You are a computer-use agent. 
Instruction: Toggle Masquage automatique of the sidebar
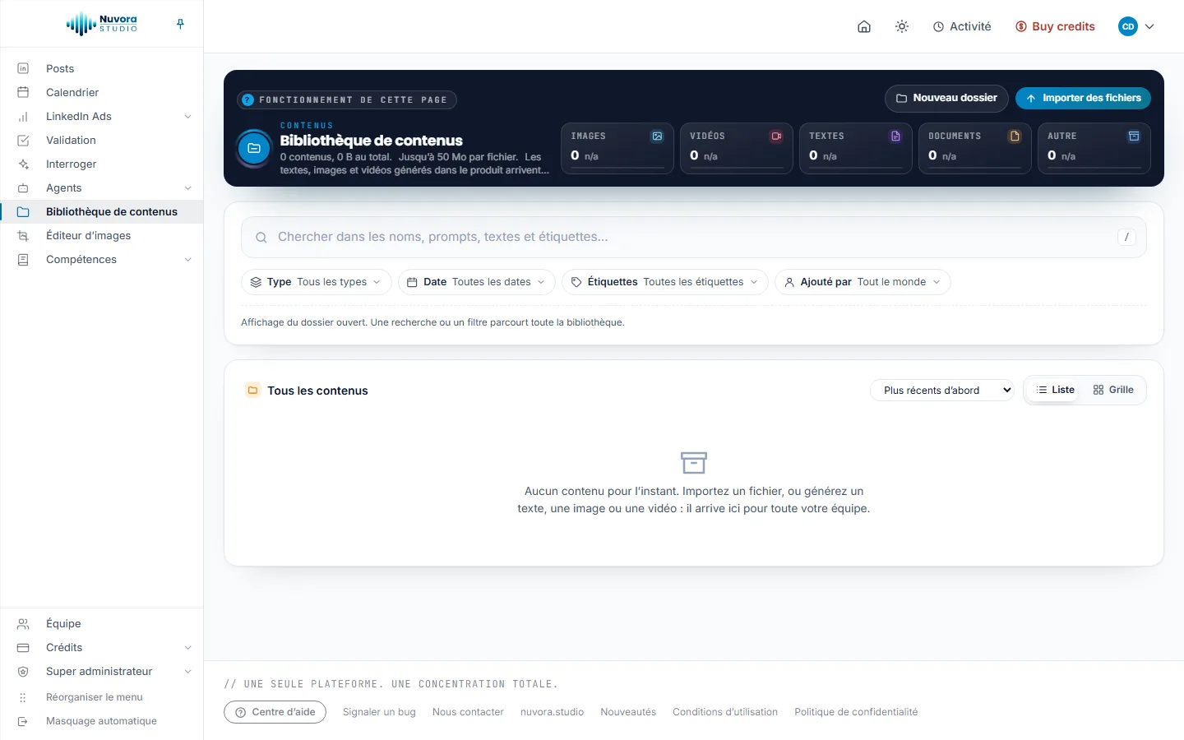pos(101,720)
